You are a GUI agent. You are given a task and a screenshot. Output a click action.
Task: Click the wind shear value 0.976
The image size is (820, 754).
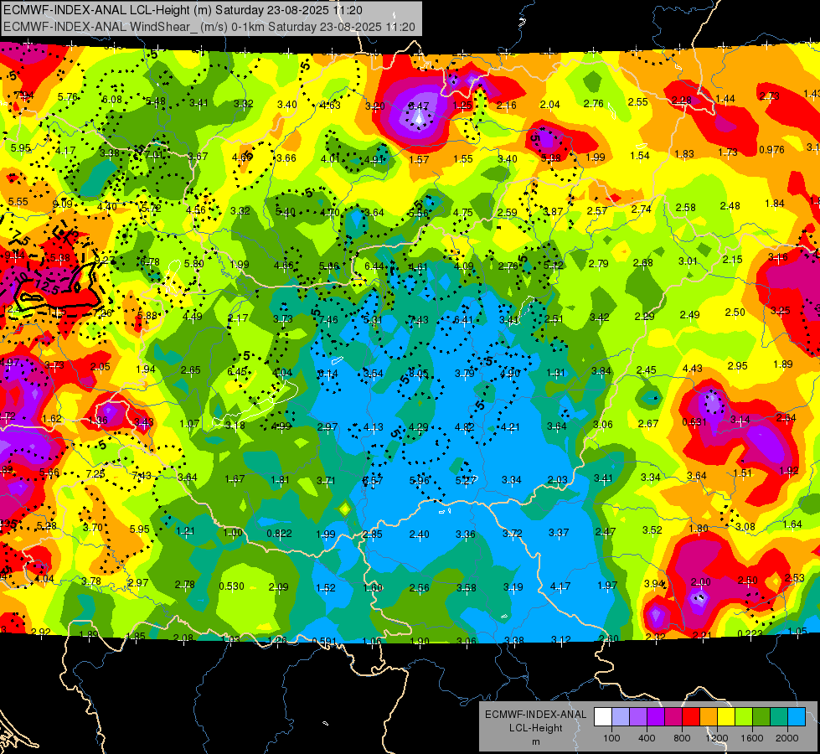772,150
